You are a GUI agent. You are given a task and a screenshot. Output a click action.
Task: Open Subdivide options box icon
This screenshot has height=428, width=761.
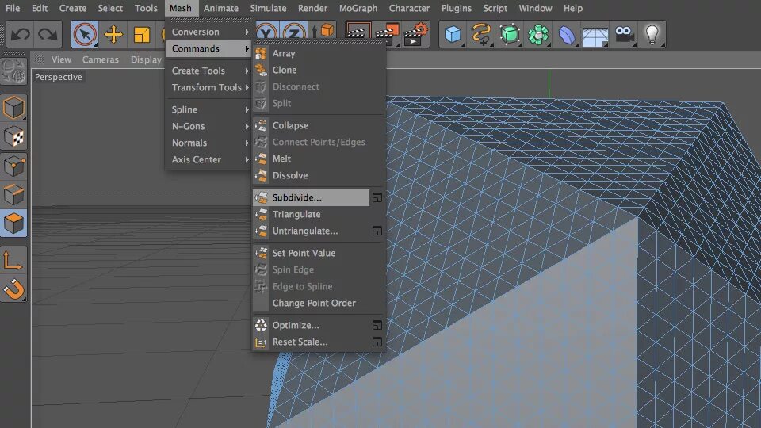point(377,197)
